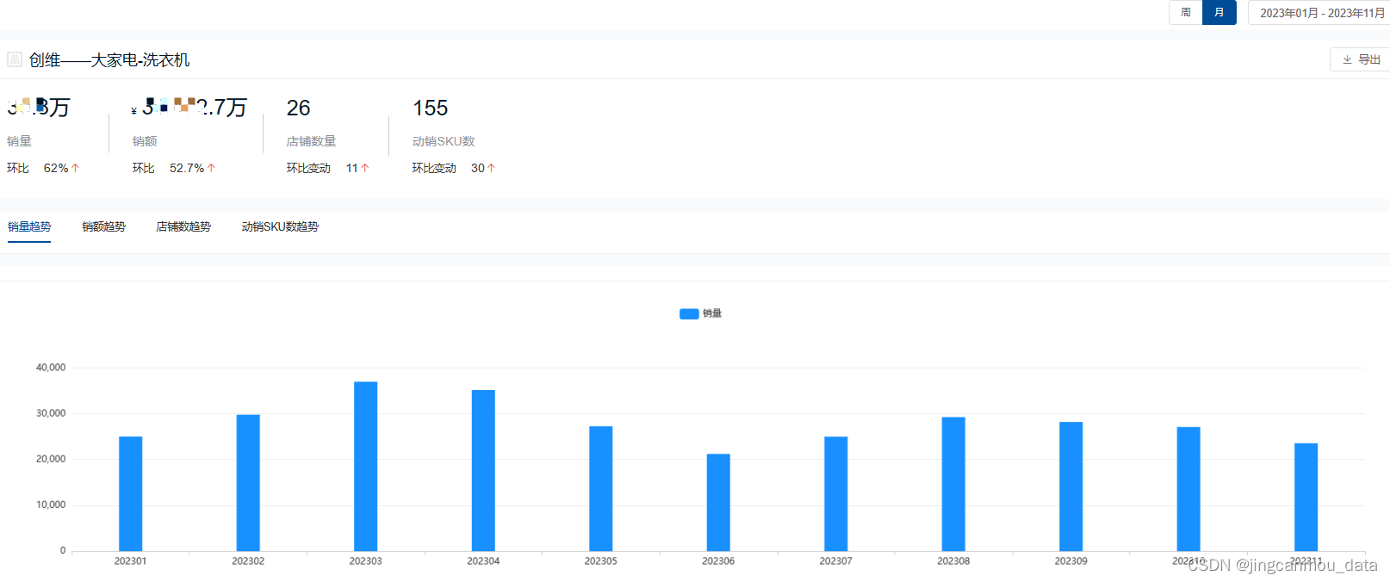
Task: Click the 202307 bar in chart
Action: click(x=836, y=493)
